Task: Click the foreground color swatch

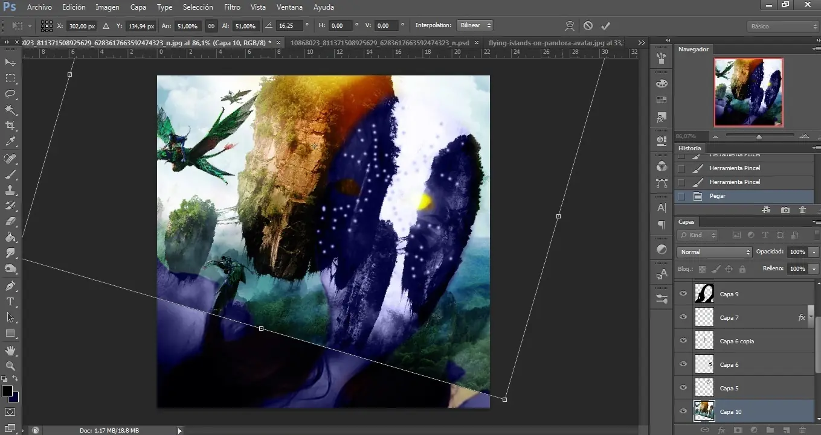Action: [7, 391]
